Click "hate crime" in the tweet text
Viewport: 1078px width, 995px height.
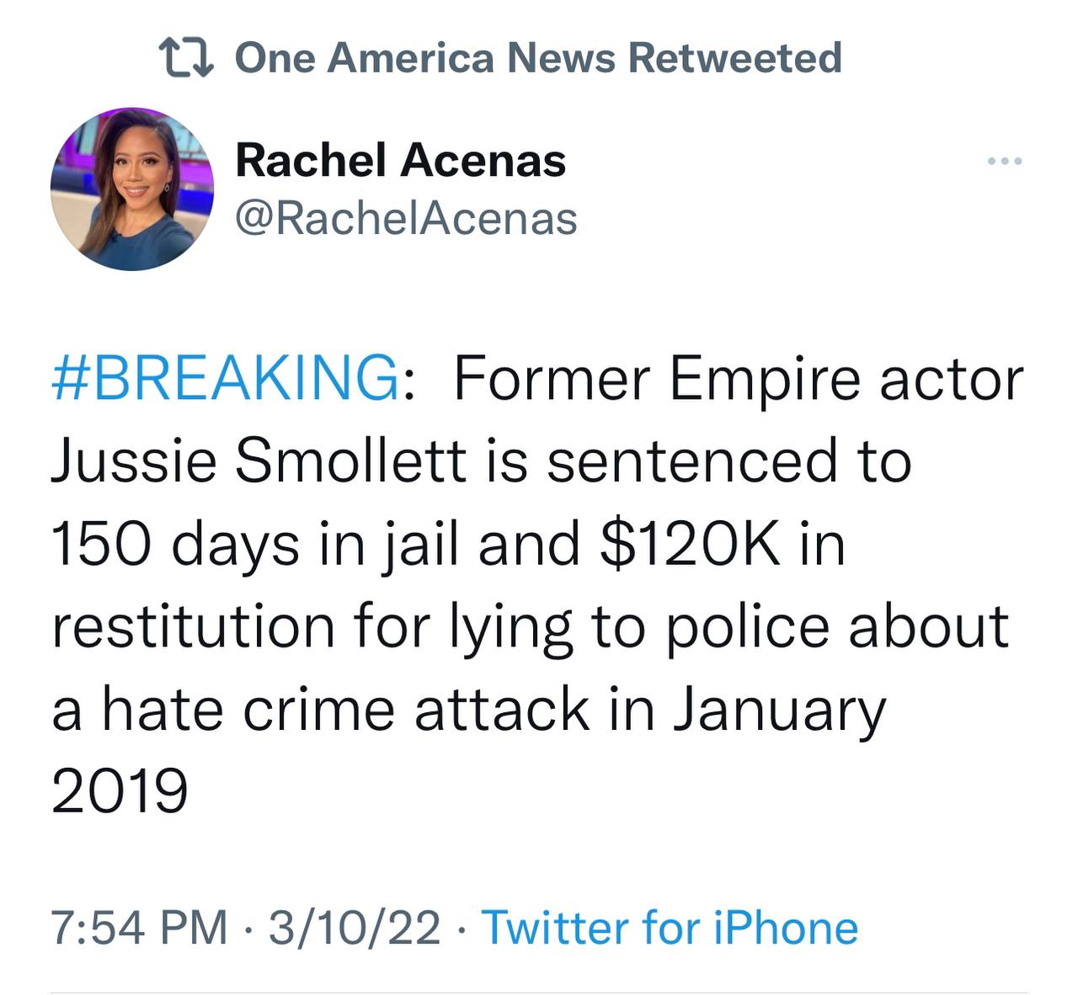point(248,708)
